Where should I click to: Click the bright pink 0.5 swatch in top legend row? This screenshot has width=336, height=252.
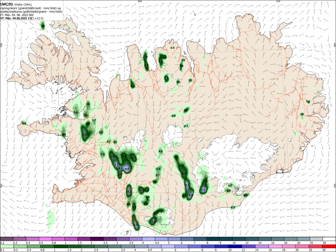[45, 239]
